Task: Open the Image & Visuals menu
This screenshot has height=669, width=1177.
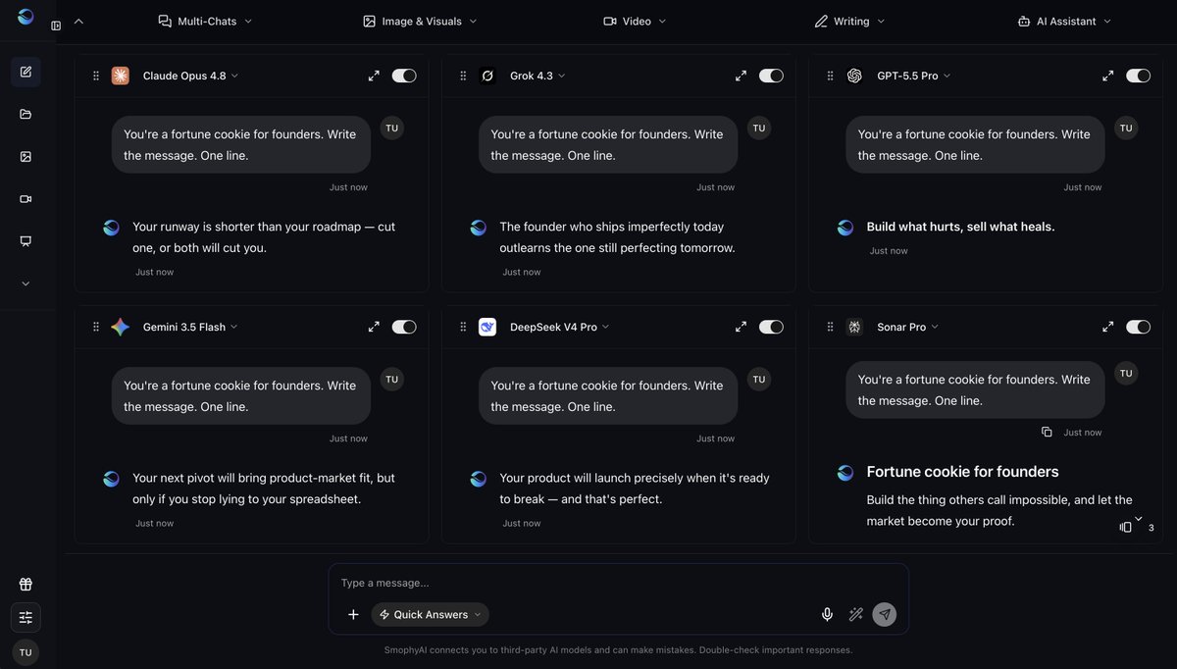Action: pos(420,21)
